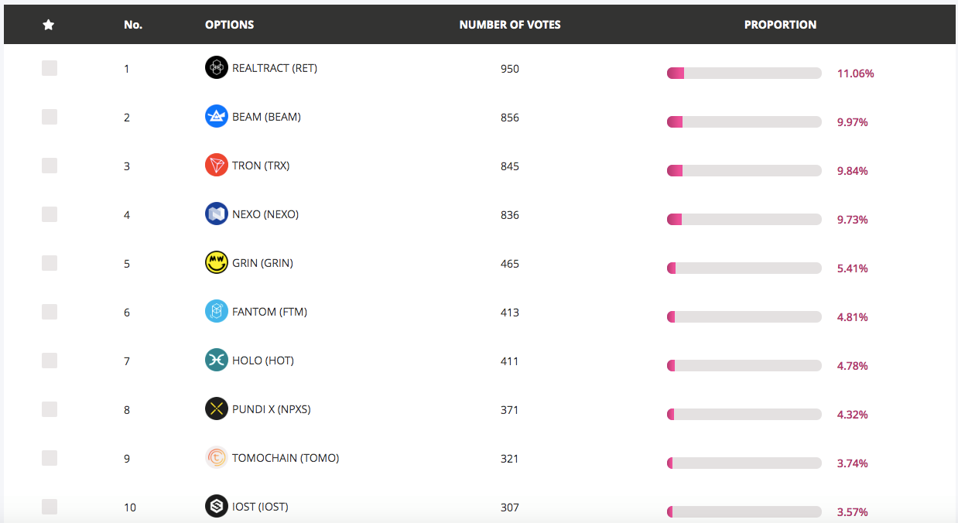Click the TOMOCHAIN logo icon
This screenshot has height=523, width=958.
click(x=216, y=458)
